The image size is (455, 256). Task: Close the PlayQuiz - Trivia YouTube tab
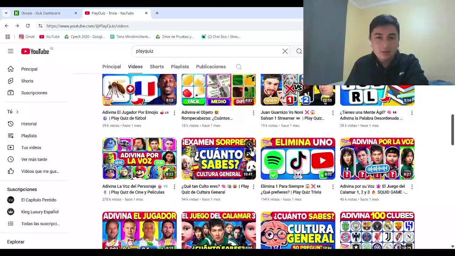point(146,13)
